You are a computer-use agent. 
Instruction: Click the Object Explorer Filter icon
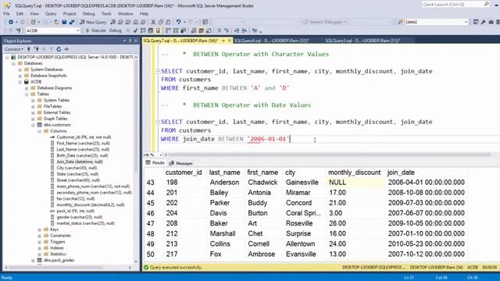51,49
